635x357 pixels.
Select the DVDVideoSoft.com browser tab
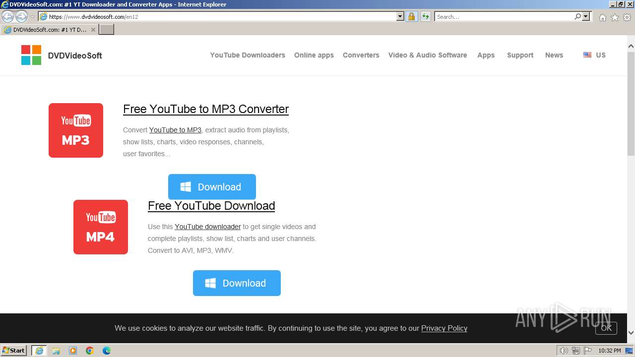click(x=50, y=30)
